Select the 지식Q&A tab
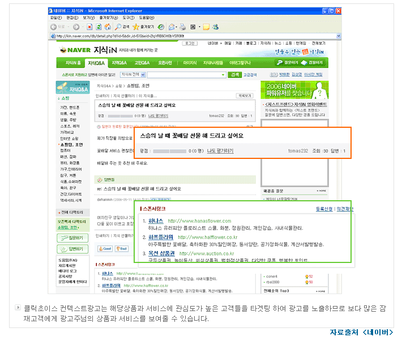The width and height of the screenshot is (419, 345). pyautogui.click(x=96, y=63)
